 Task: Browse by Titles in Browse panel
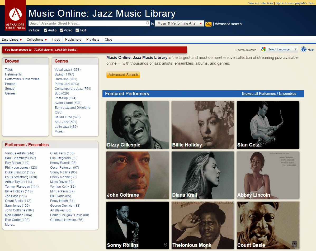point(9,69)
